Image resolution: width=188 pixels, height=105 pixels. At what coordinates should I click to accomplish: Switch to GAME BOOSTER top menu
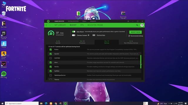[x=59, y=21]
